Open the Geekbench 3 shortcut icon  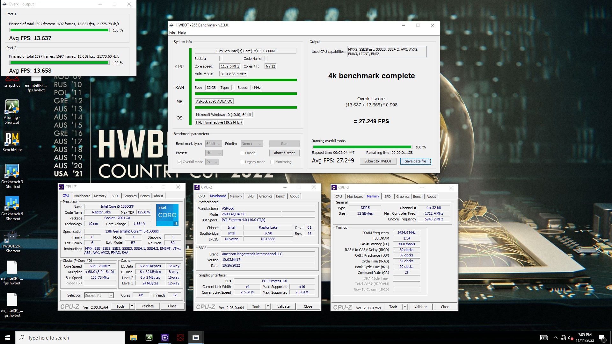click(12, 176)
